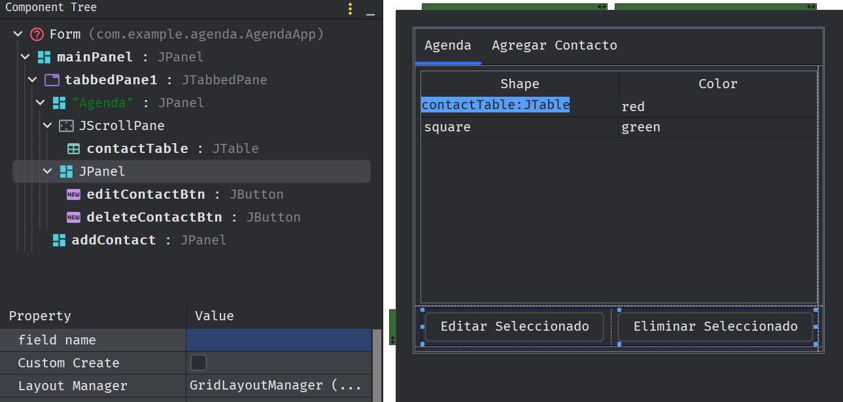Click the JScrollPane node icon
Image resolution: width=843 pixels, height=402 pixels.
66,126
